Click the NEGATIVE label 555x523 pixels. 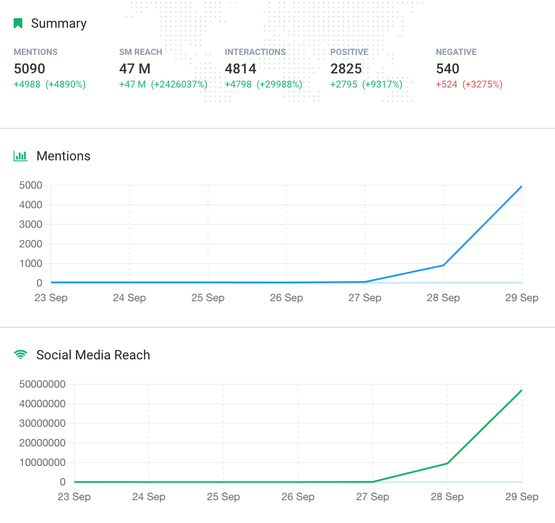coord(457,52)
